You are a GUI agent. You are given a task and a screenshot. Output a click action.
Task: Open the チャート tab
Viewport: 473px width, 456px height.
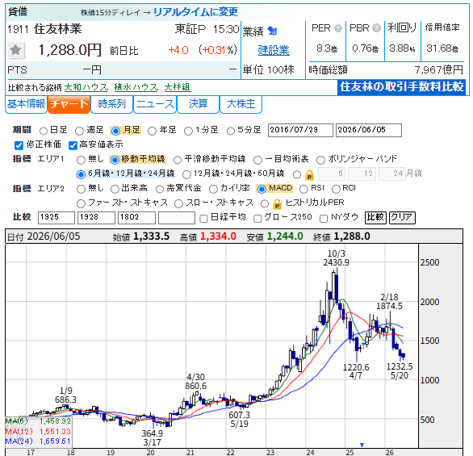[x=69, y=104]
